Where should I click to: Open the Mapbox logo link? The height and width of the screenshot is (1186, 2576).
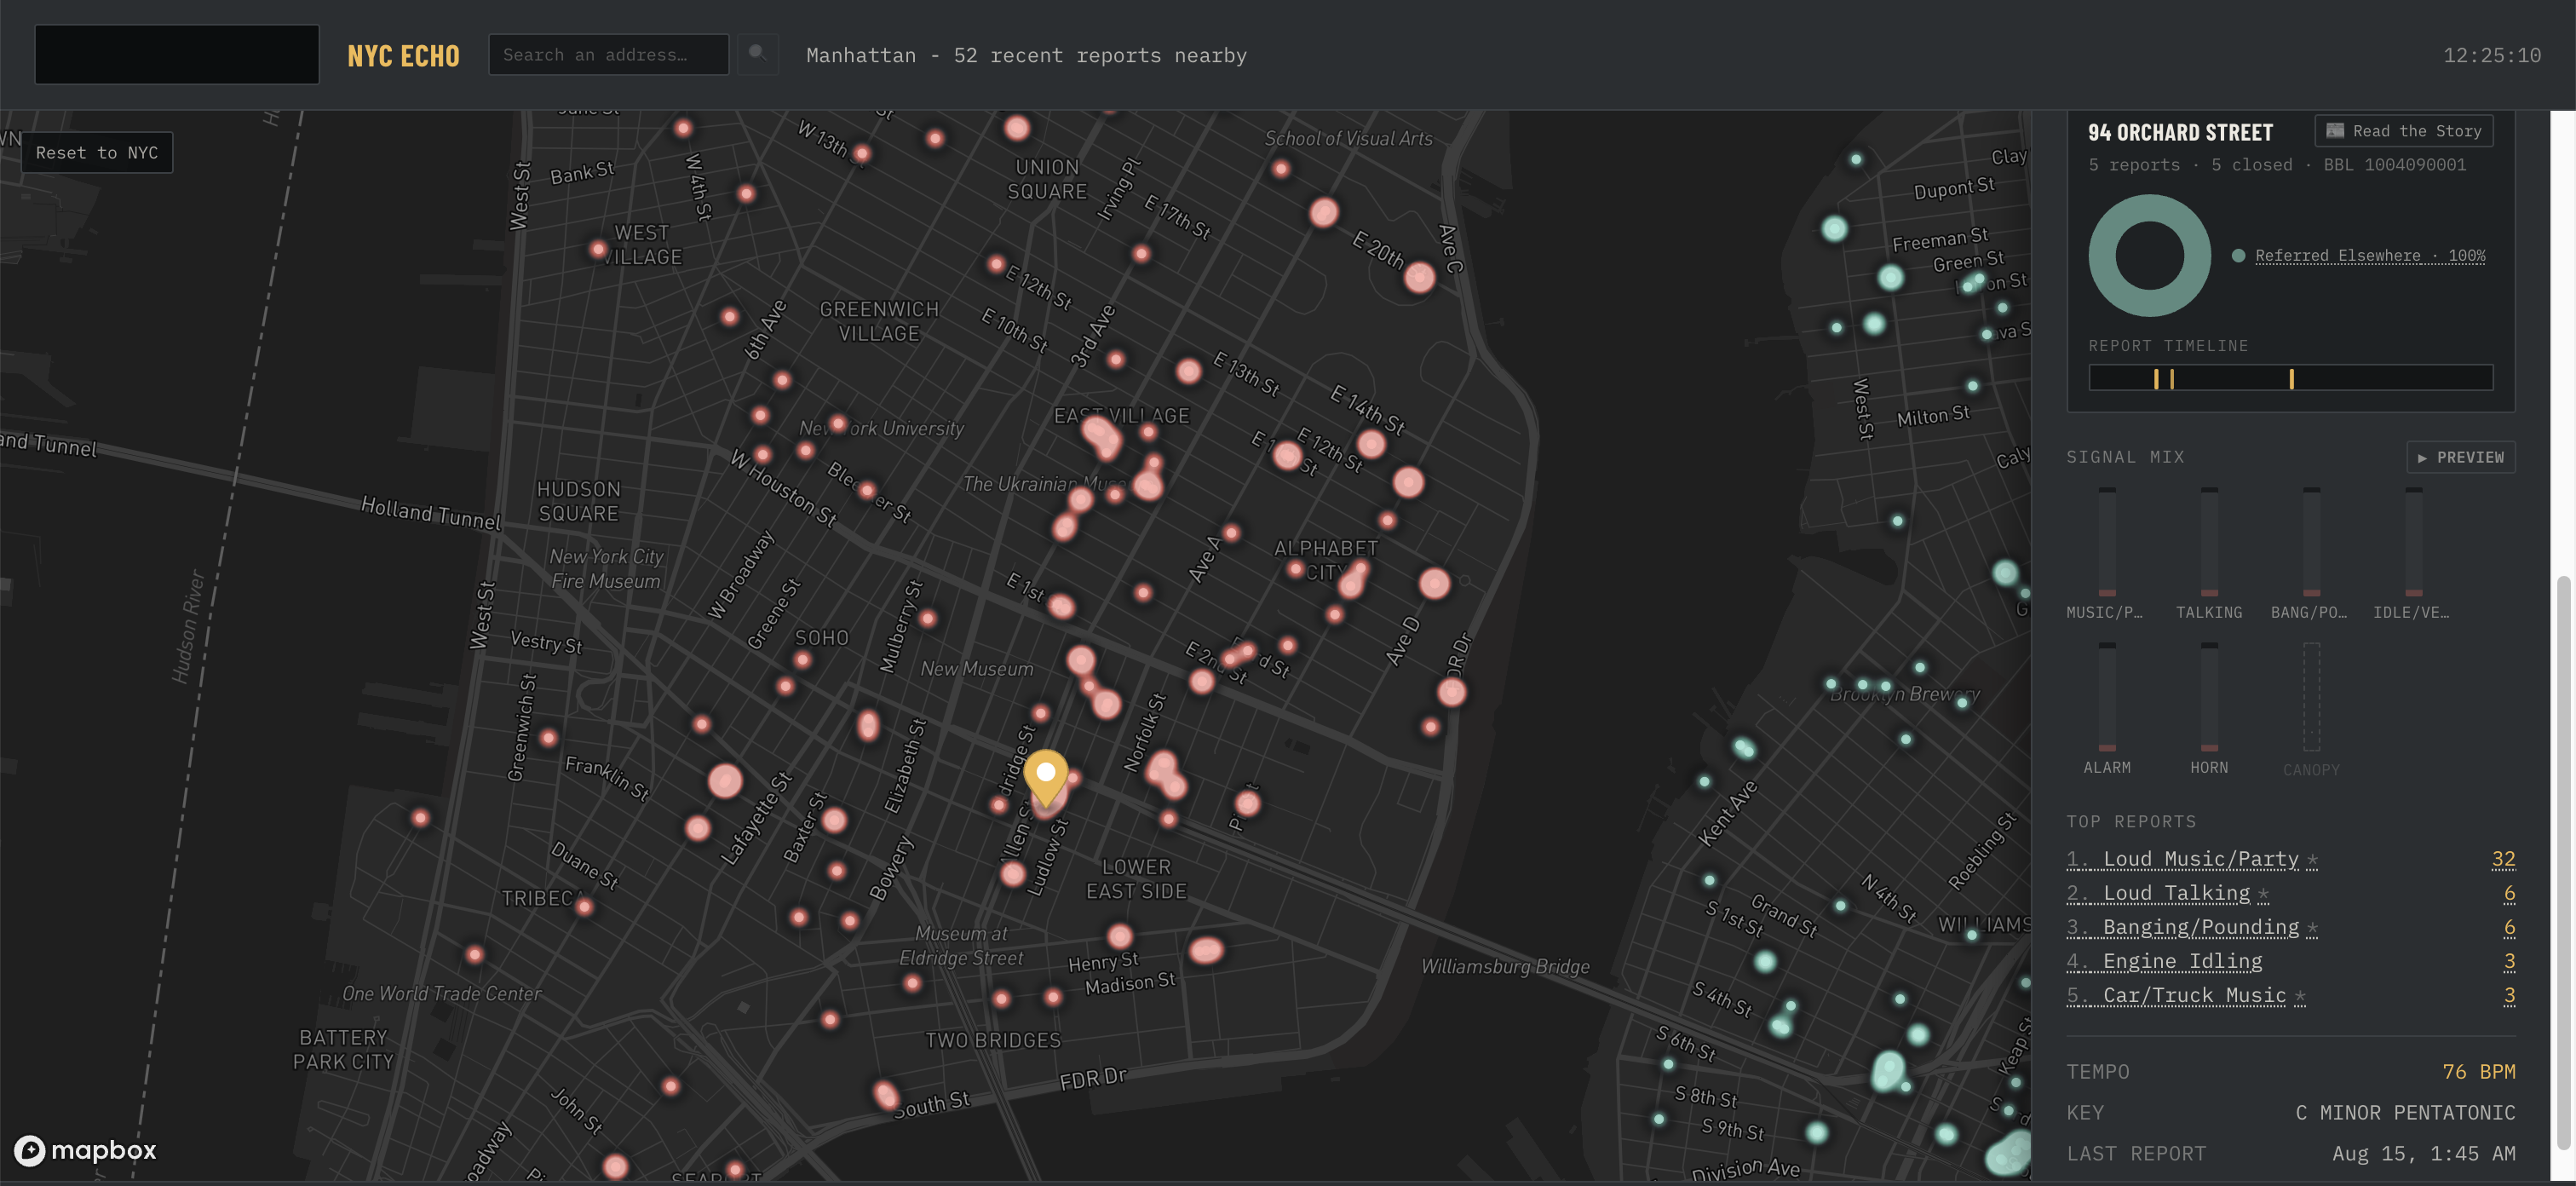coord(85,1150)
